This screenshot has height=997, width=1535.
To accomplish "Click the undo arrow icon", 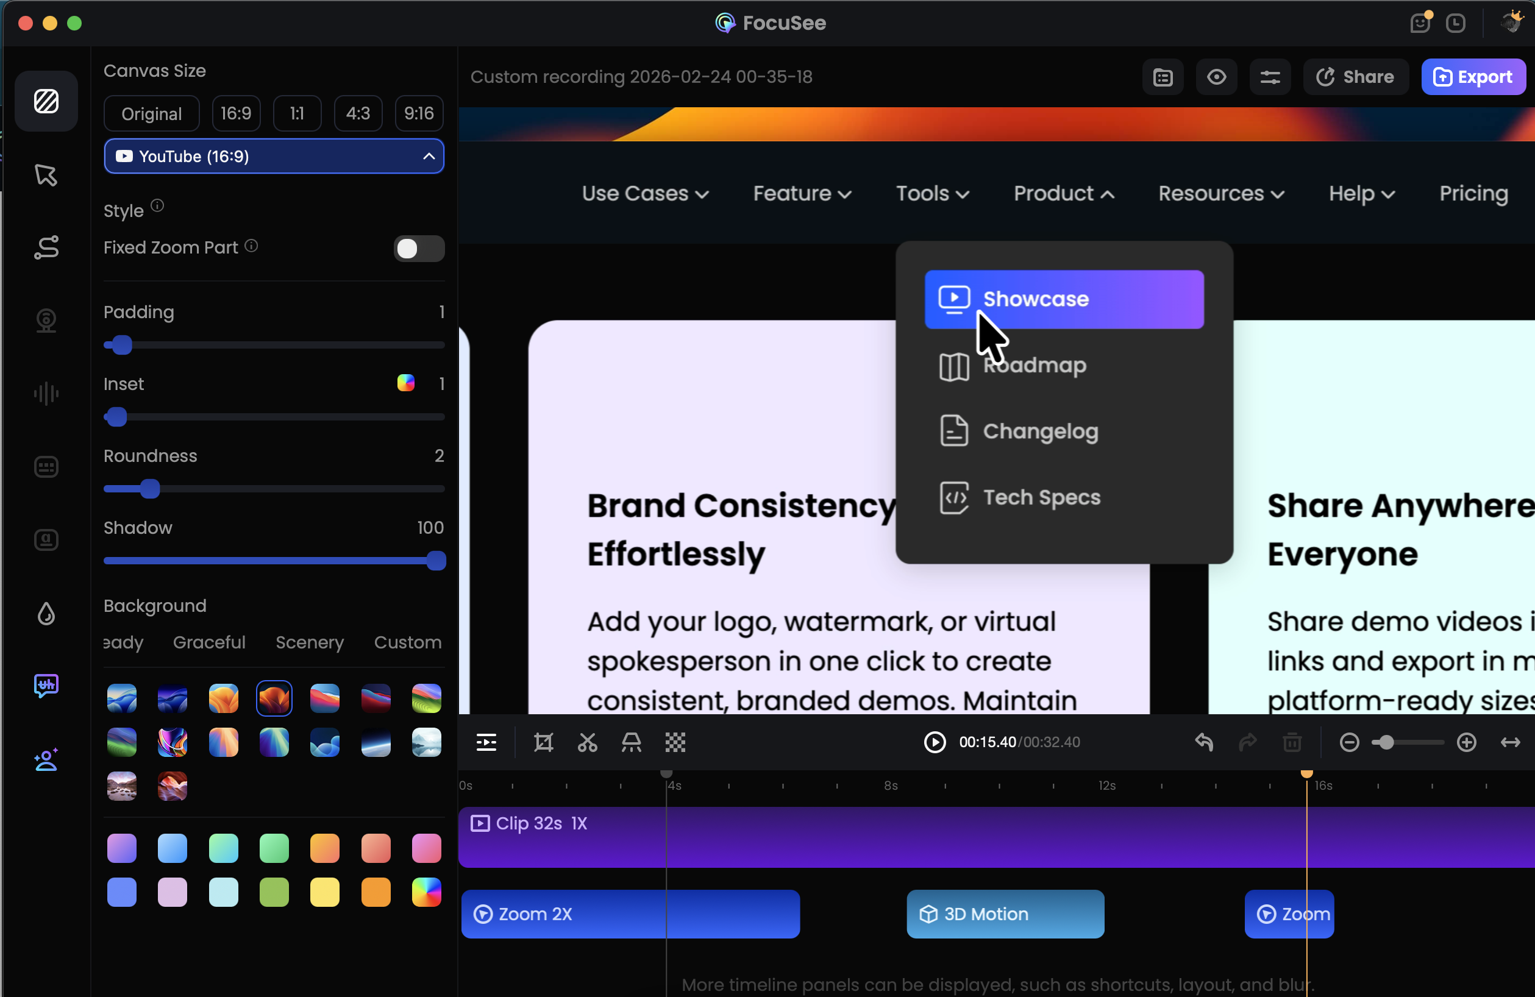I will coord(1203,743).
